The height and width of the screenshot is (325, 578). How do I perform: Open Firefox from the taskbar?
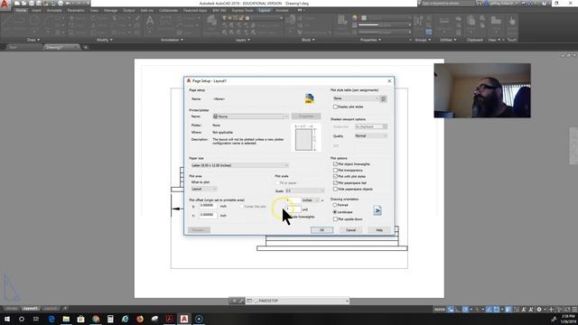pyautogui.click(x=140, y=319)
